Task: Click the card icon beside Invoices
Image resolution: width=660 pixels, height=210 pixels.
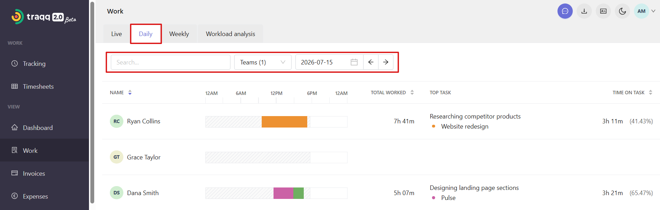Action: point(15,173)
